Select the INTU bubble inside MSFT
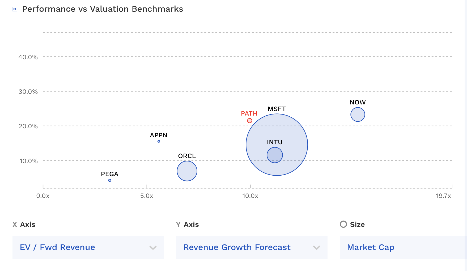Viewport: 467px width, 271px height. click(x=275, y=155)
